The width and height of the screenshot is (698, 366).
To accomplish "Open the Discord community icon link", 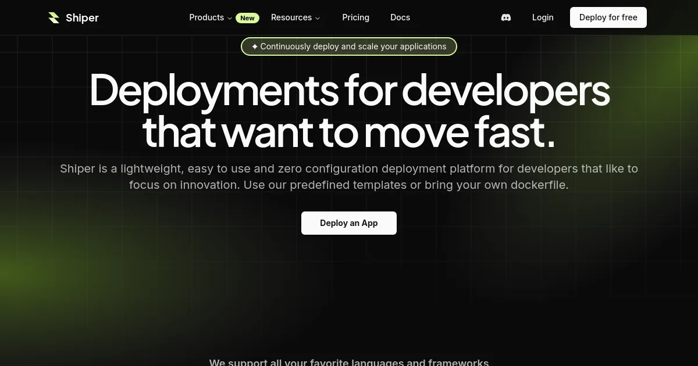I will click(506, 17).
